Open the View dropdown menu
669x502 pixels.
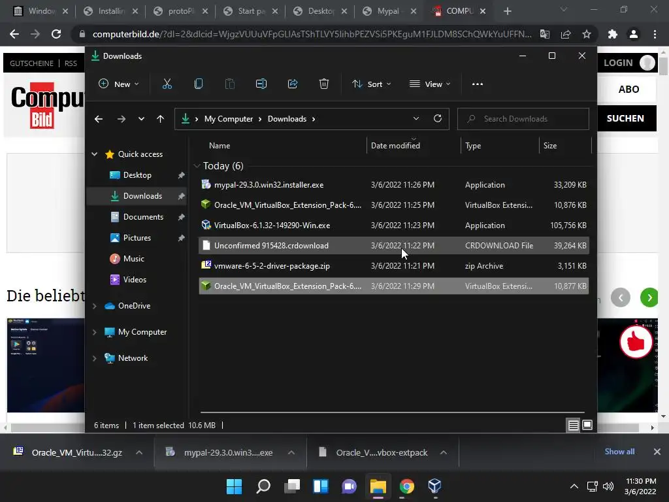[430, 84]
